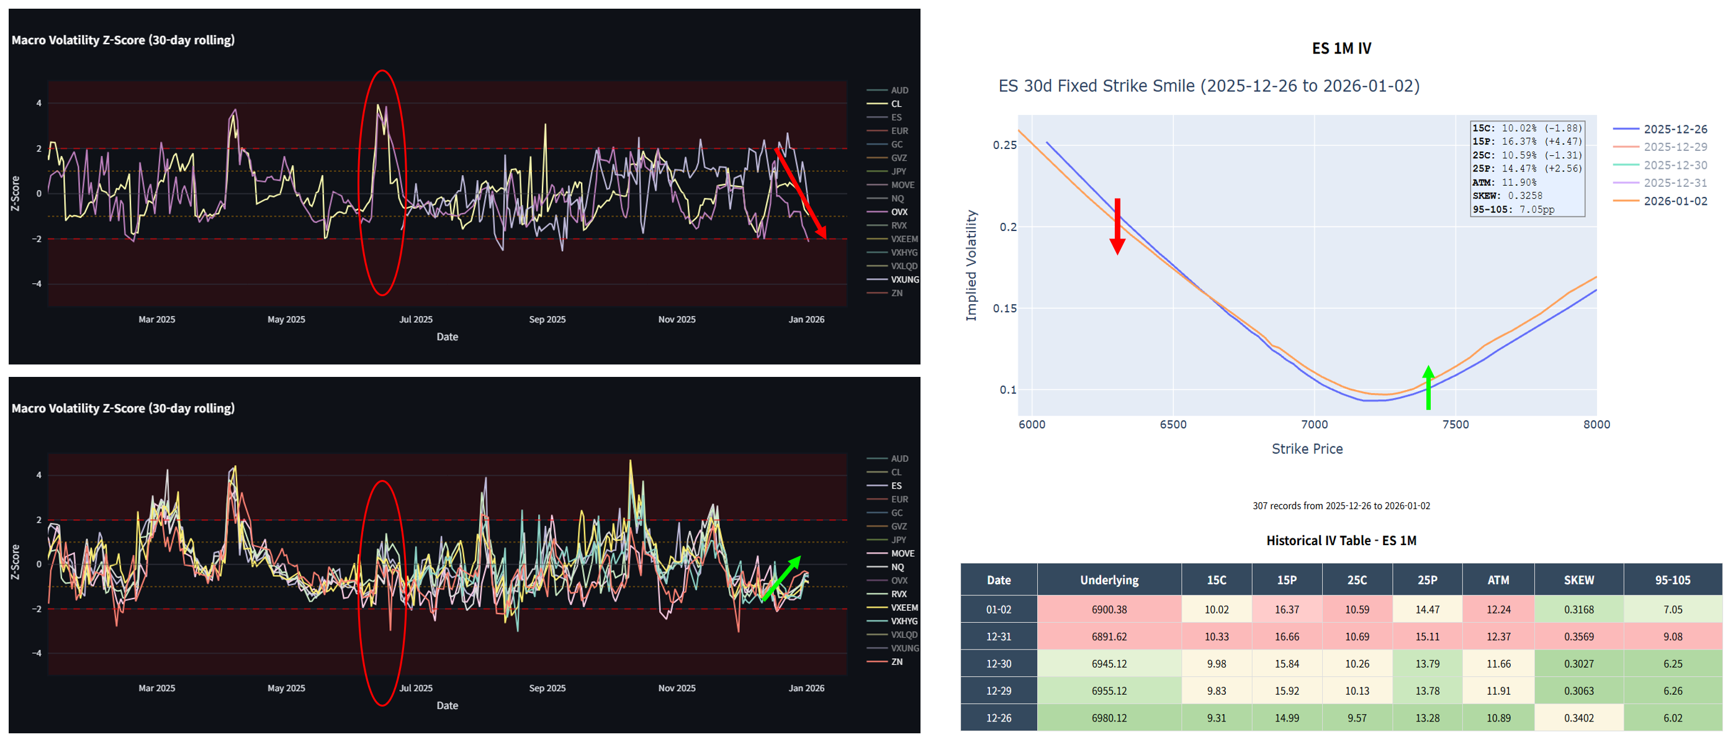
Task: Hide VXHYG trace in bottom chart legend
Action: coord(893,622)
